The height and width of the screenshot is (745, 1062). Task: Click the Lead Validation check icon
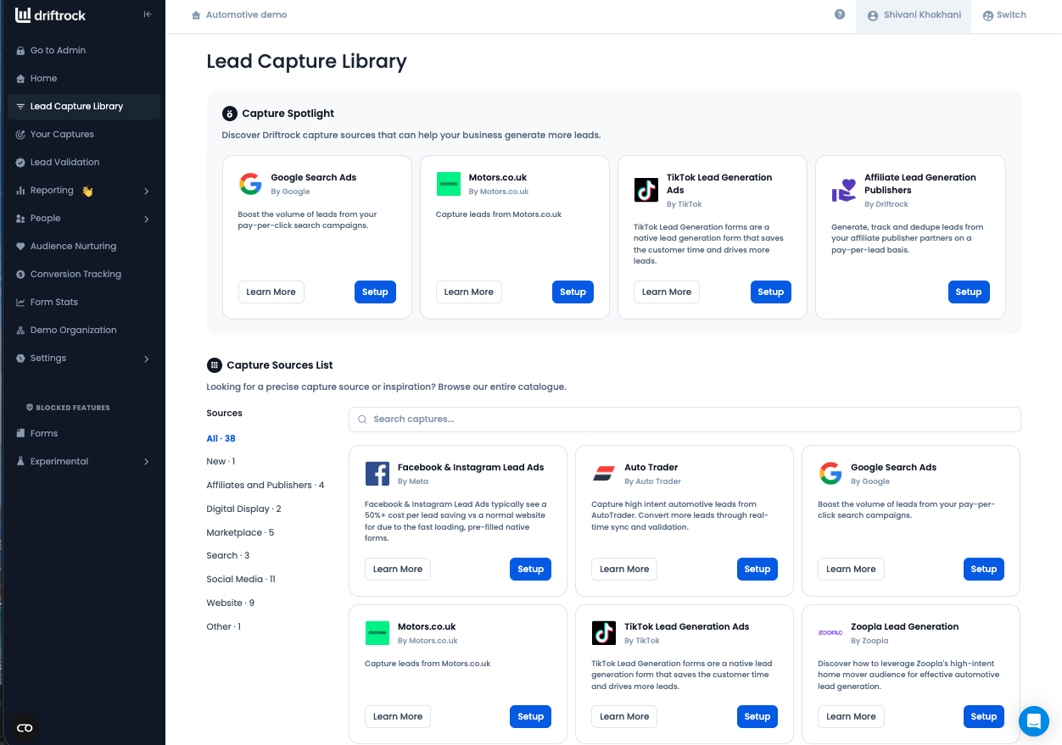click(20, 163)
